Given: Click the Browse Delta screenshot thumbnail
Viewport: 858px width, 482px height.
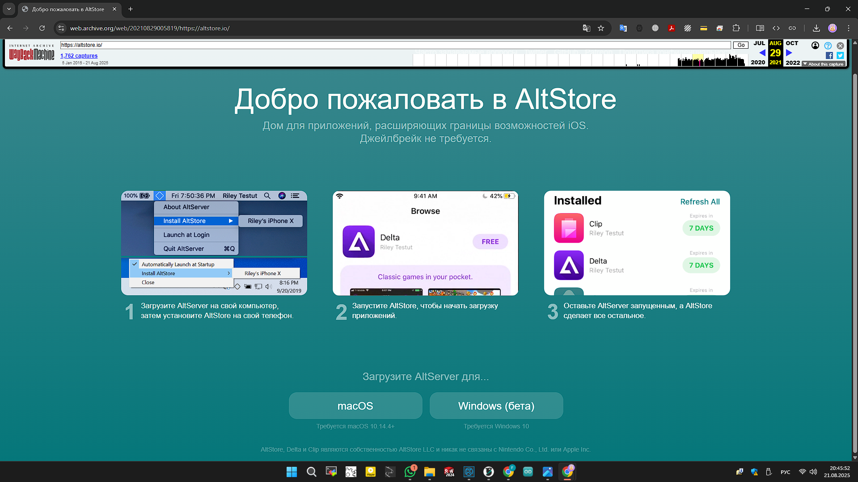Looking at the screenshot, I should click(425, 243).
